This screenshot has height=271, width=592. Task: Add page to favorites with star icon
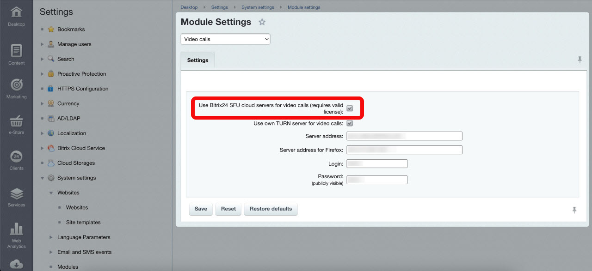262,22
